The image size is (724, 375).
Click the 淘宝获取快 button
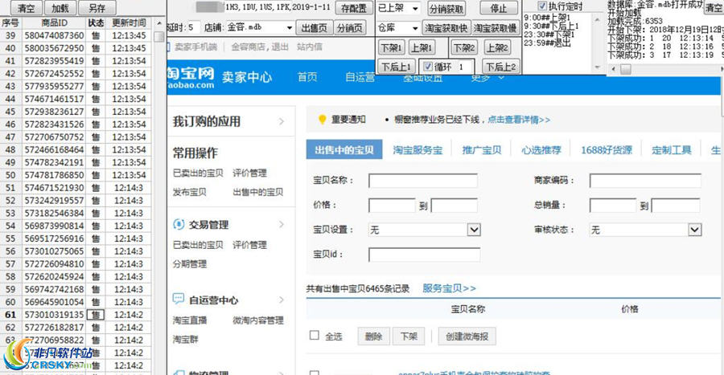(446, 27)
